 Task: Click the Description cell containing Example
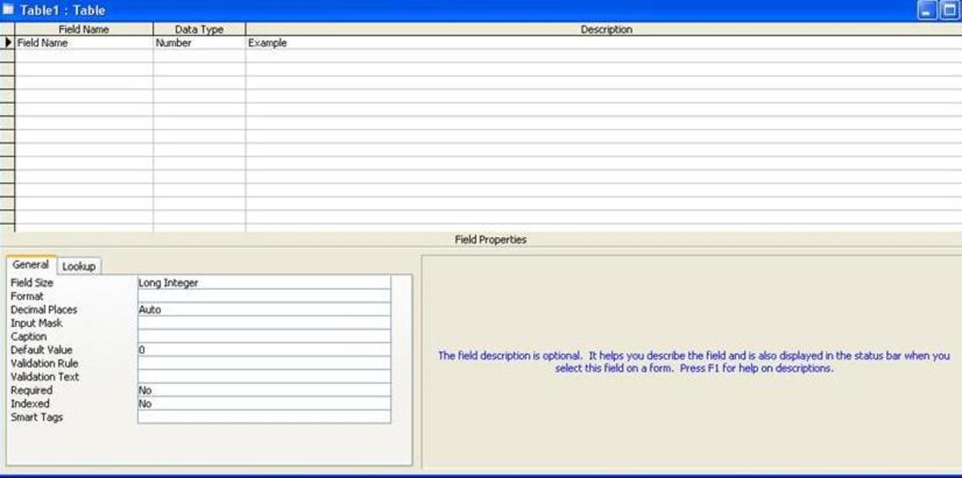click(601, 43)
